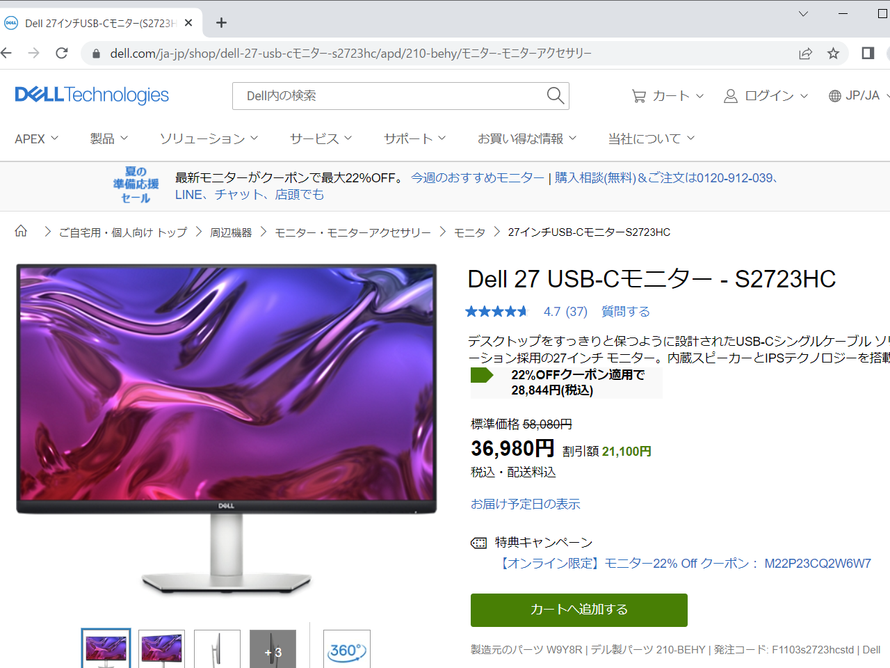Click the Dell Technologies logo
890x668 pixels.
(x=92, y=95)
